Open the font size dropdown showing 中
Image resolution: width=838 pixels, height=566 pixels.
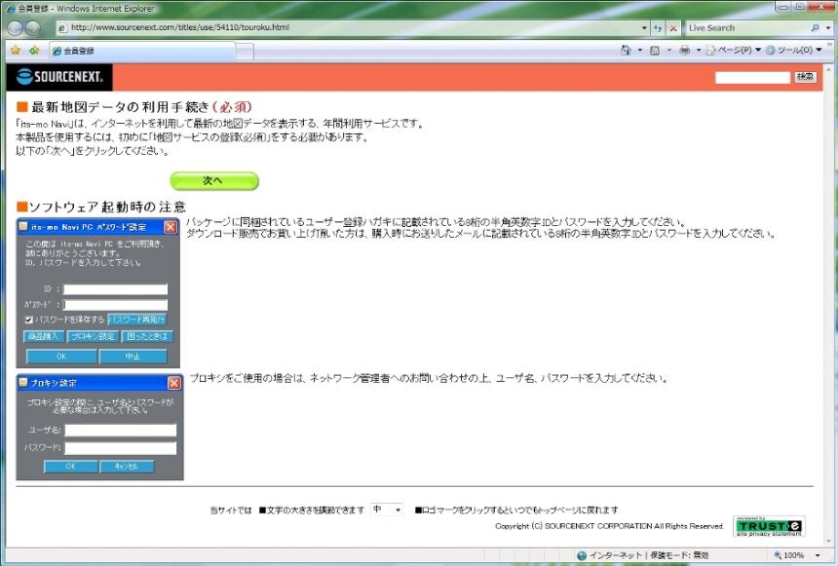(387, 509)
